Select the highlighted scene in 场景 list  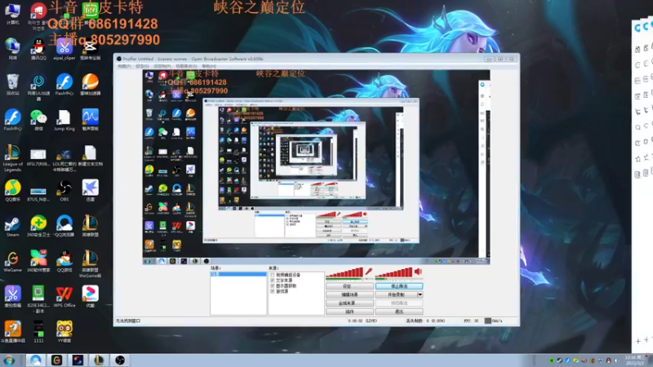click(238, 274)
